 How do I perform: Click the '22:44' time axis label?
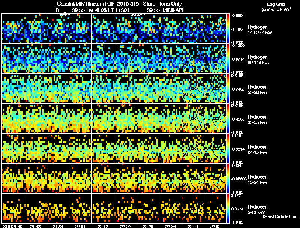[193, 226]
